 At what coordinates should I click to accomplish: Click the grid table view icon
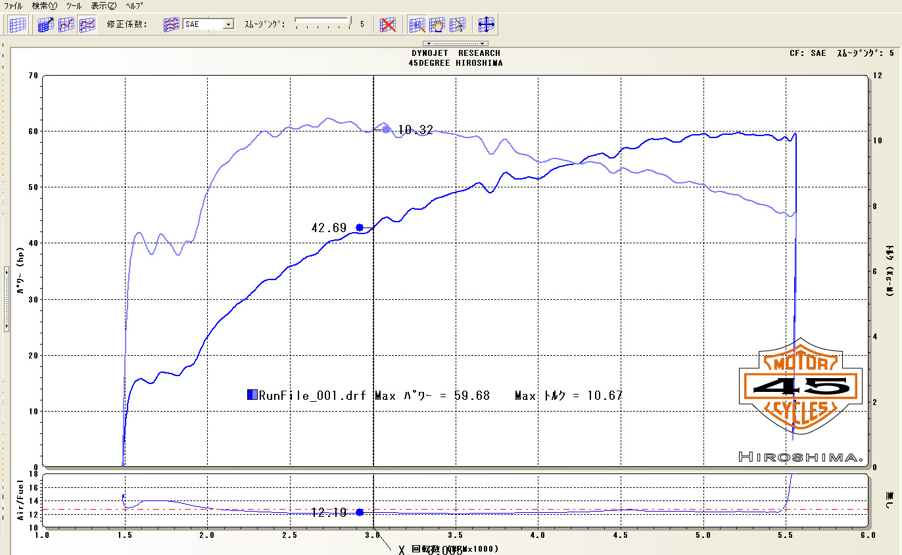[x=17, y=25]
